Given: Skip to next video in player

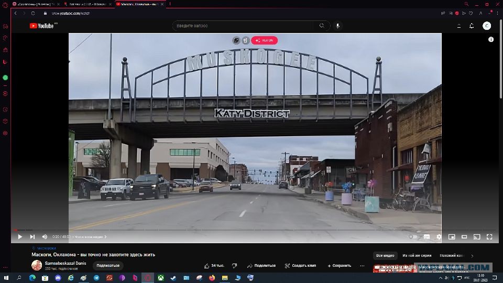Looking at the screenshot, I should click(32, 237).
